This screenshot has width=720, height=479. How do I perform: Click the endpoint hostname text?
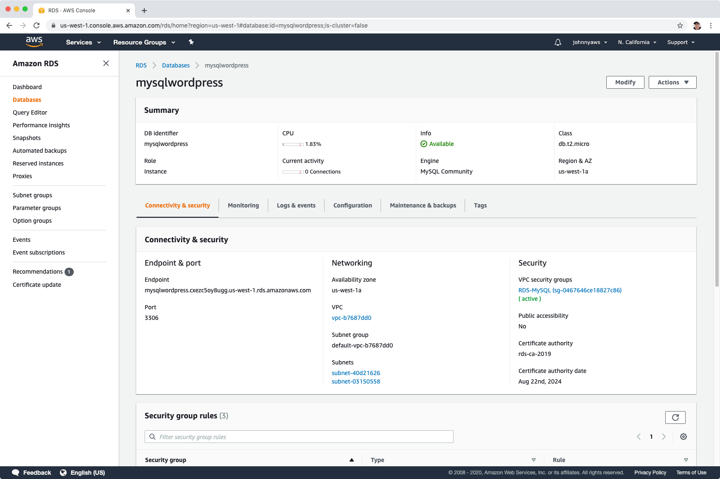point(228,290)
